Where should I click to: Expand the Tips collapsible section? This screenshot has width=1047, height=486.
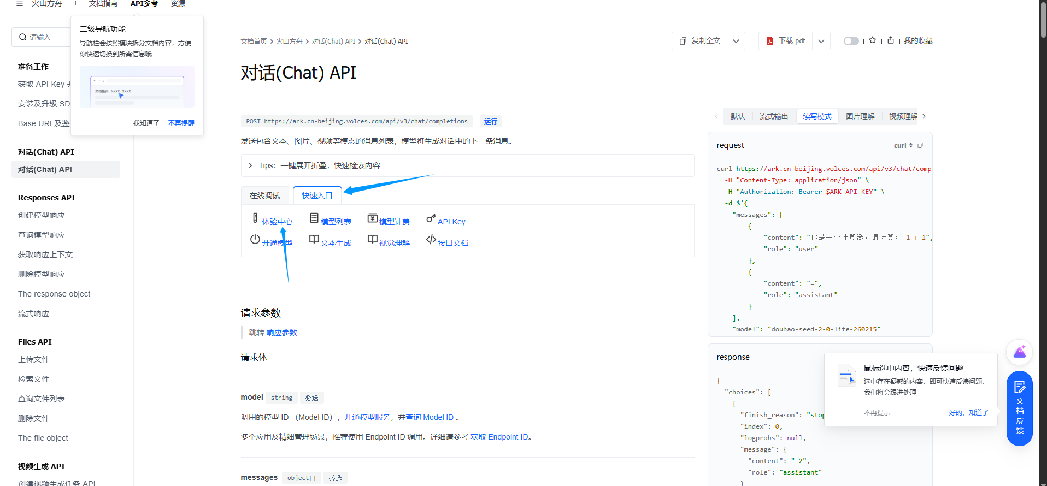467,165
